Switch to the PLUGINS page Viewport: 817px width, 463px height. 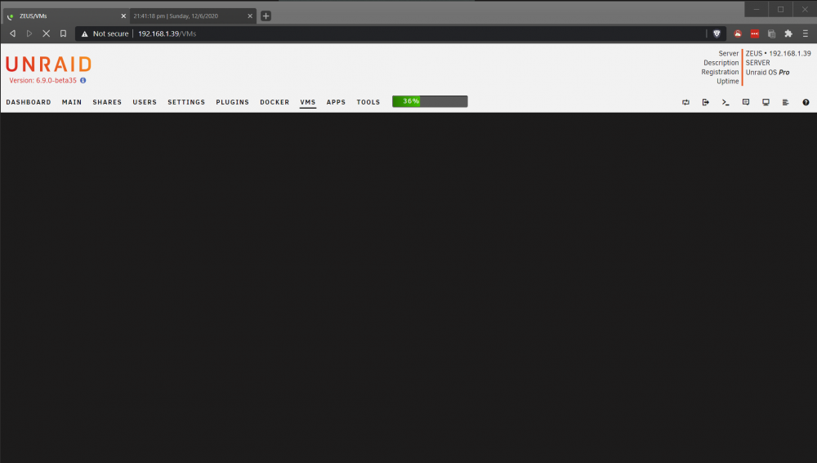click(x=232, y=102)
